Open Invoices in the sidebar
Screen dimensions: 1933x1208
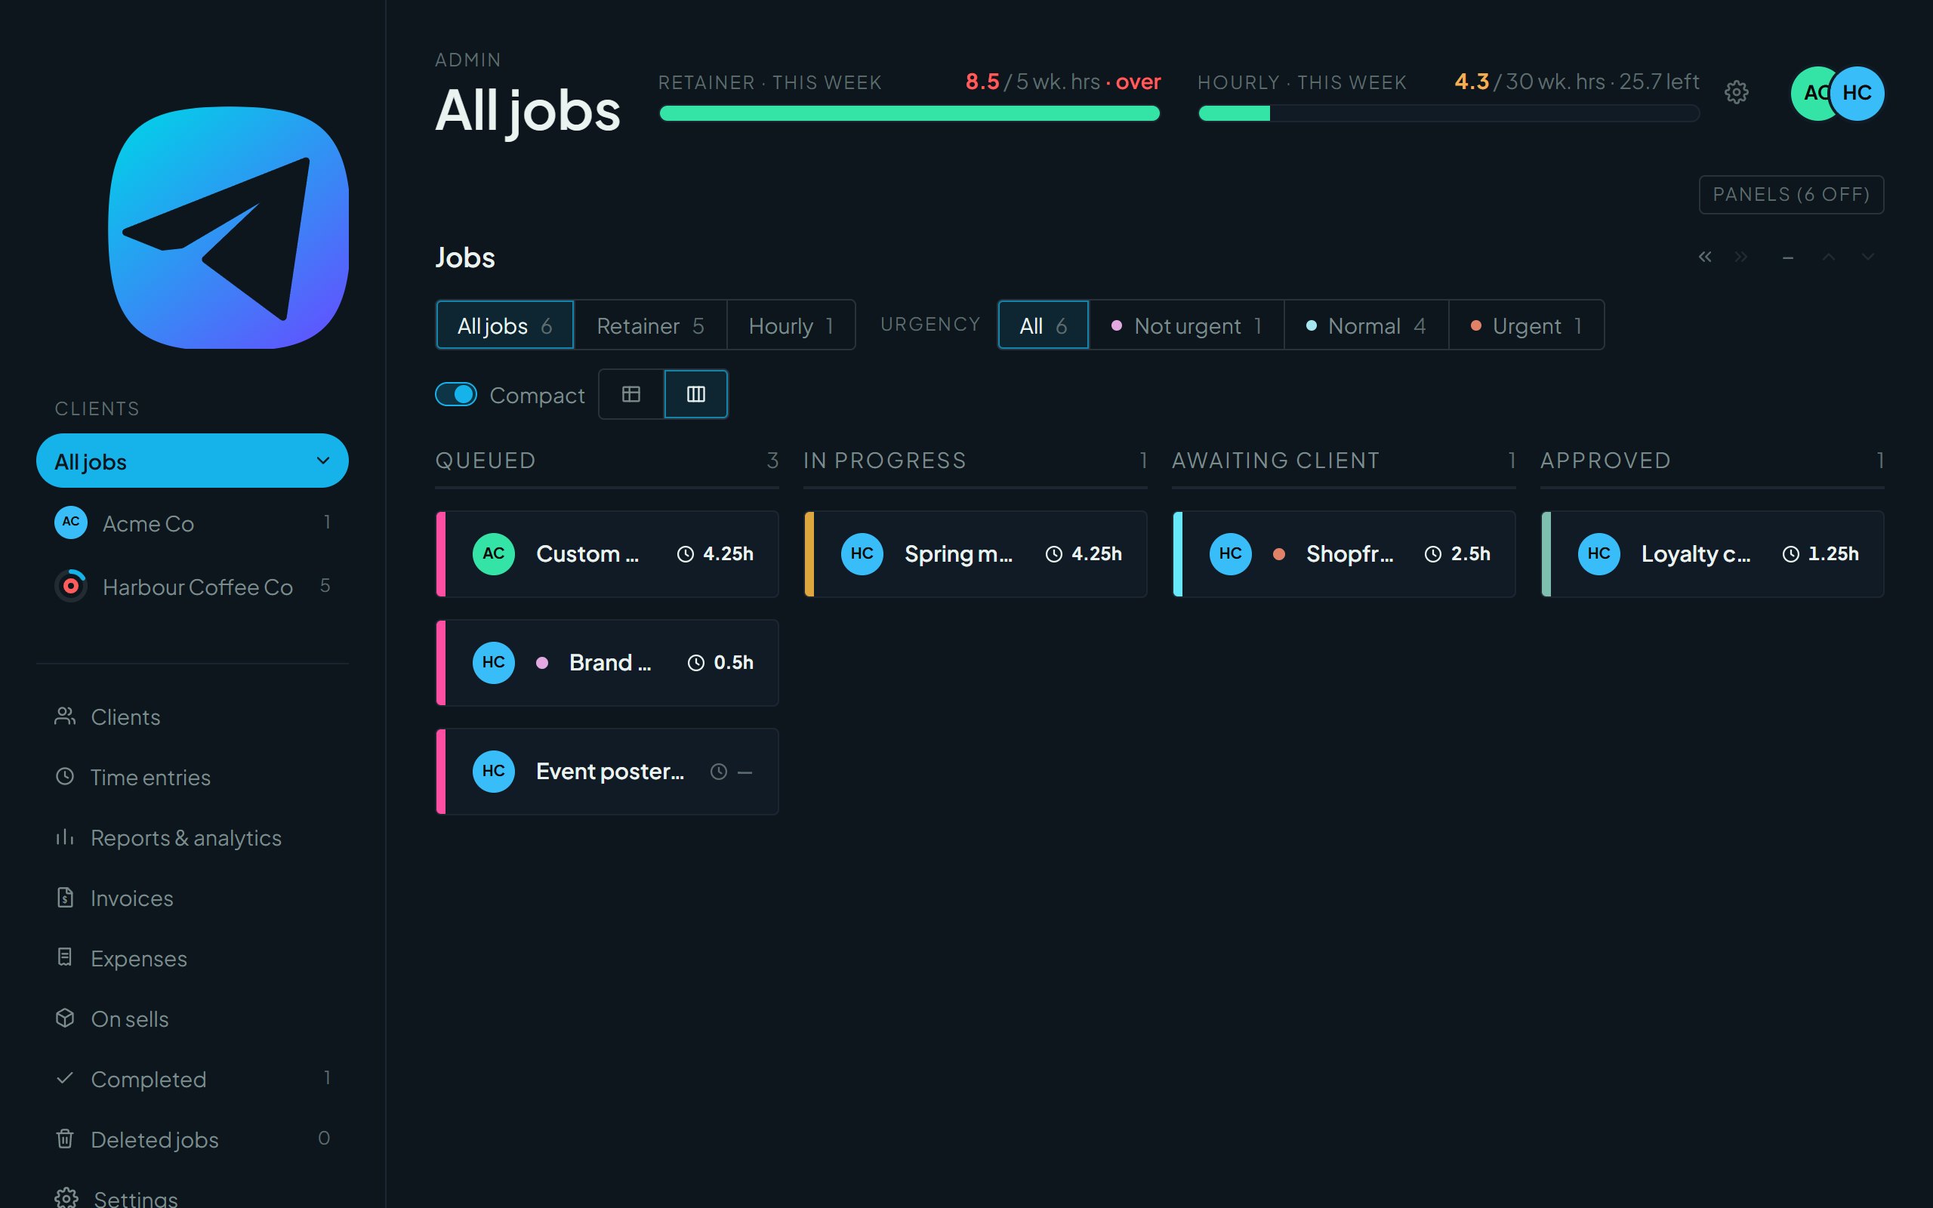(192, 898)
